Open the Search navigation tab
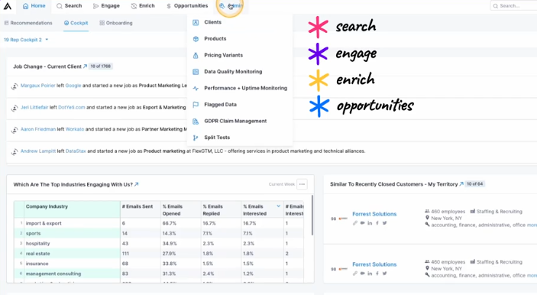This screenshot has width=537, height=295. (70, 6)
